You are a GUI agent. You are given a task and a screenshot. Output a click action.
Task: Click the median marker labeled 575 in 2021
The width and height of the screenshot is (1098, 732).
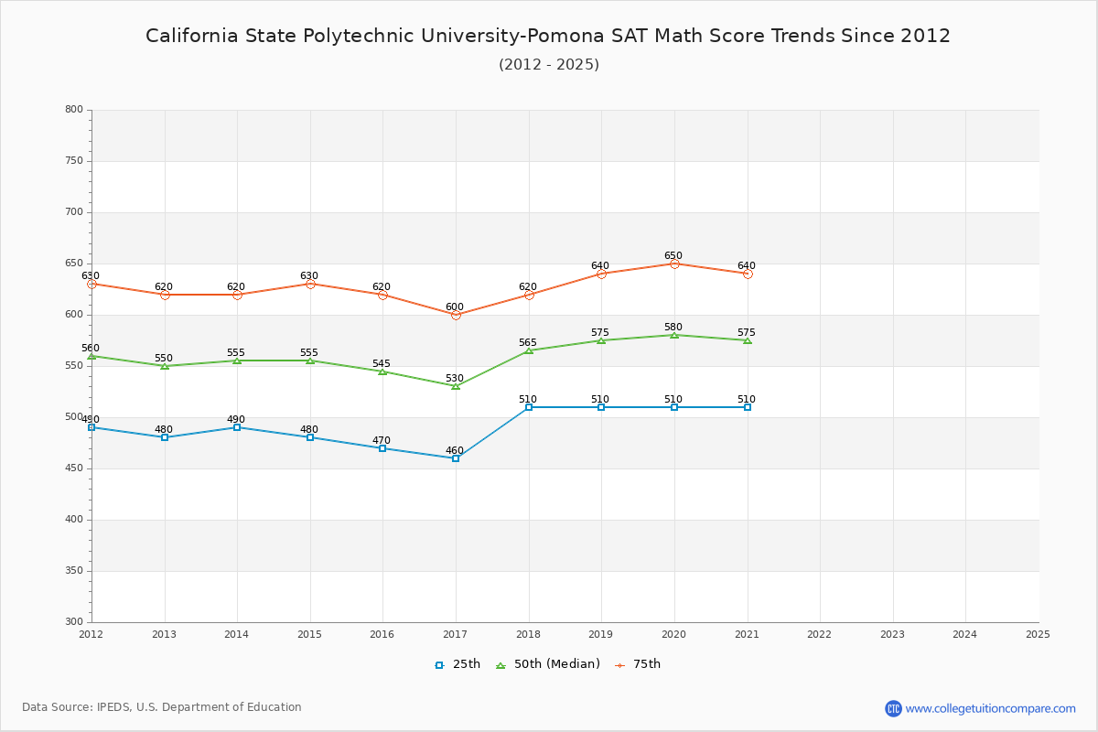(748, 340)
